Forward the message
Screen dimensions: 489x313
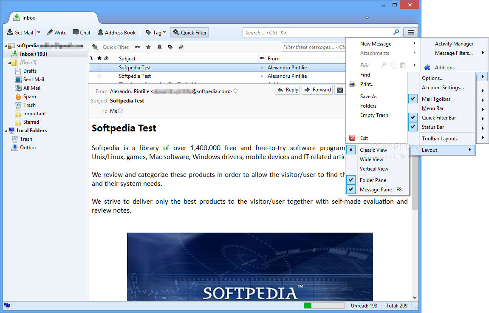tap(317, 90)
